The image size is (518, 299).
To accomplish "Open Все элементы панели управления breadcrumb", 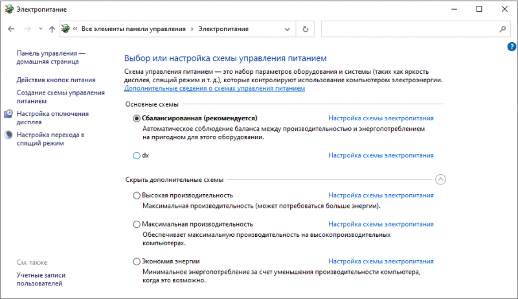I will pyautogui.click(x=133, y=29).
